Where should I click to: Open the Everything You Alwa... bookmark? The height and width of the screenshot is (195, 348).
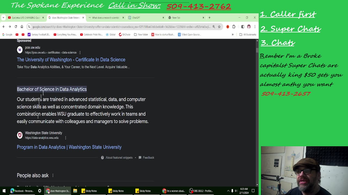65,34
